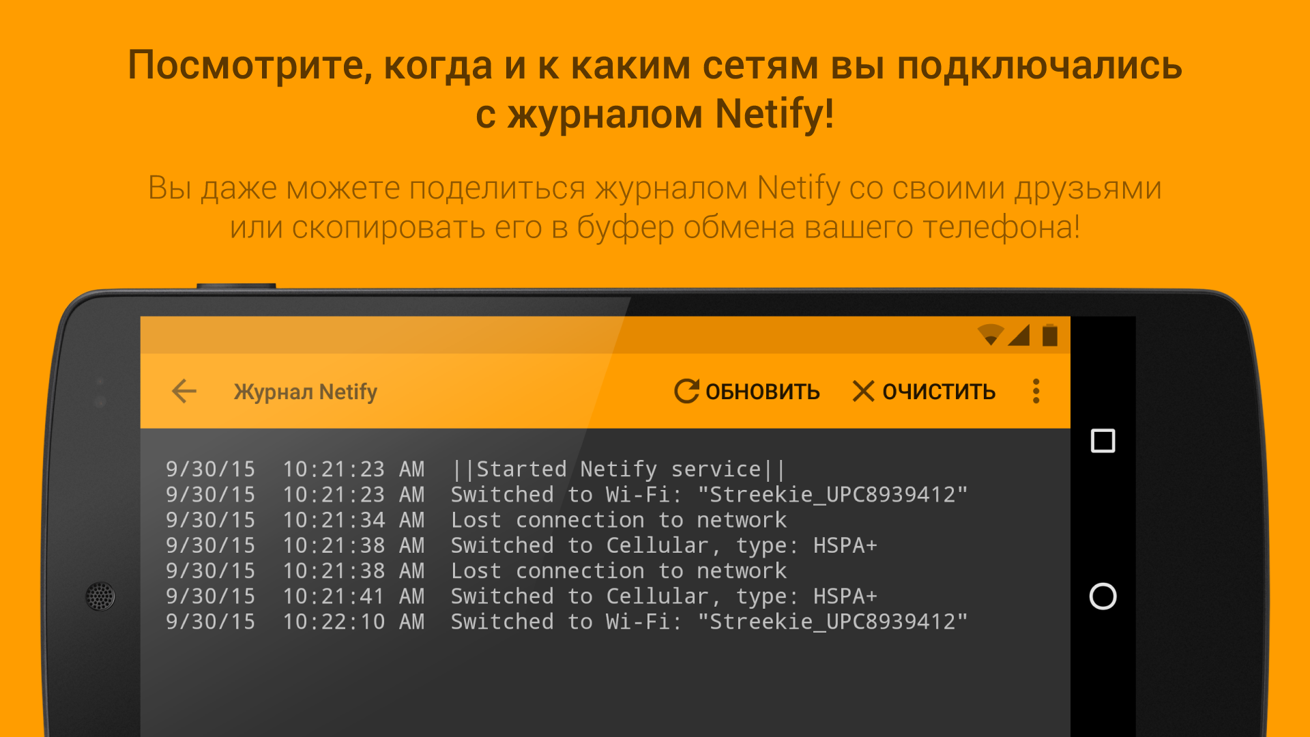This screenshot has height=737, width=1310.
Task: Tap the Android home circle button
Action: pyautogui.click(x=1103, y=596)
